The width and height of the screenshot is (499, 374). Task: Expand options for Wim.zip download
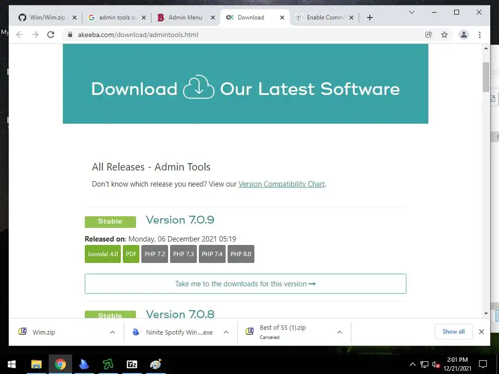coord(113,332)
